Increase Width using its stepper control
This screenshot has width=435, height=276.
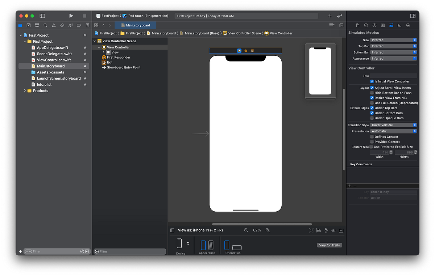point(391,151)
